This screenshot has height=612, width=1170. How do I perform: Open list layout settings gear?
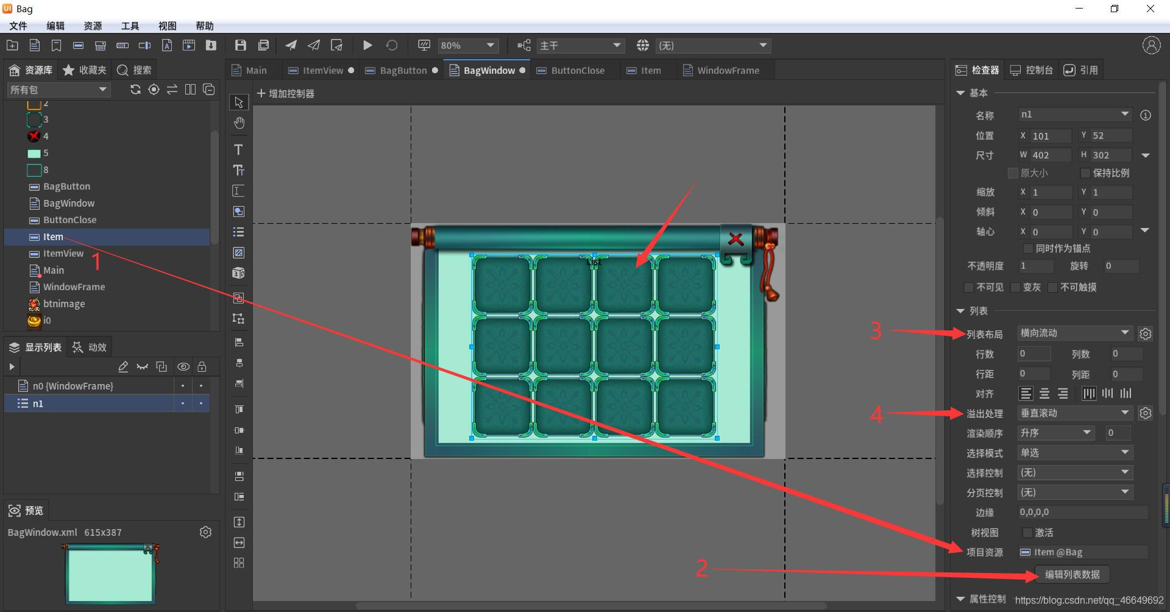[1146, 334]
